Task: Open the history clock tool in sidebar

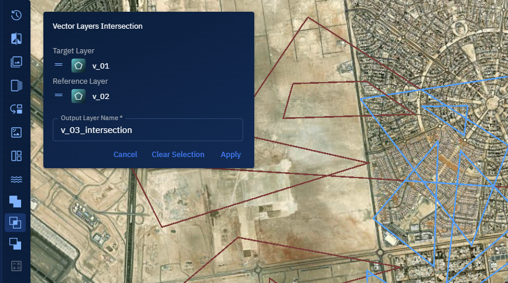Action: point(16,15)
